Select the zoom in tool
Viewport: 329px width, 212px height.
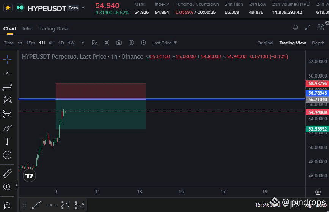click(x=7, y=187)
